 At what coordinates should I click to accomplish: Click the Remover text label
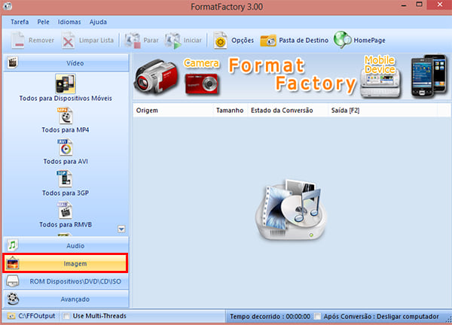(x=41, y=41)
